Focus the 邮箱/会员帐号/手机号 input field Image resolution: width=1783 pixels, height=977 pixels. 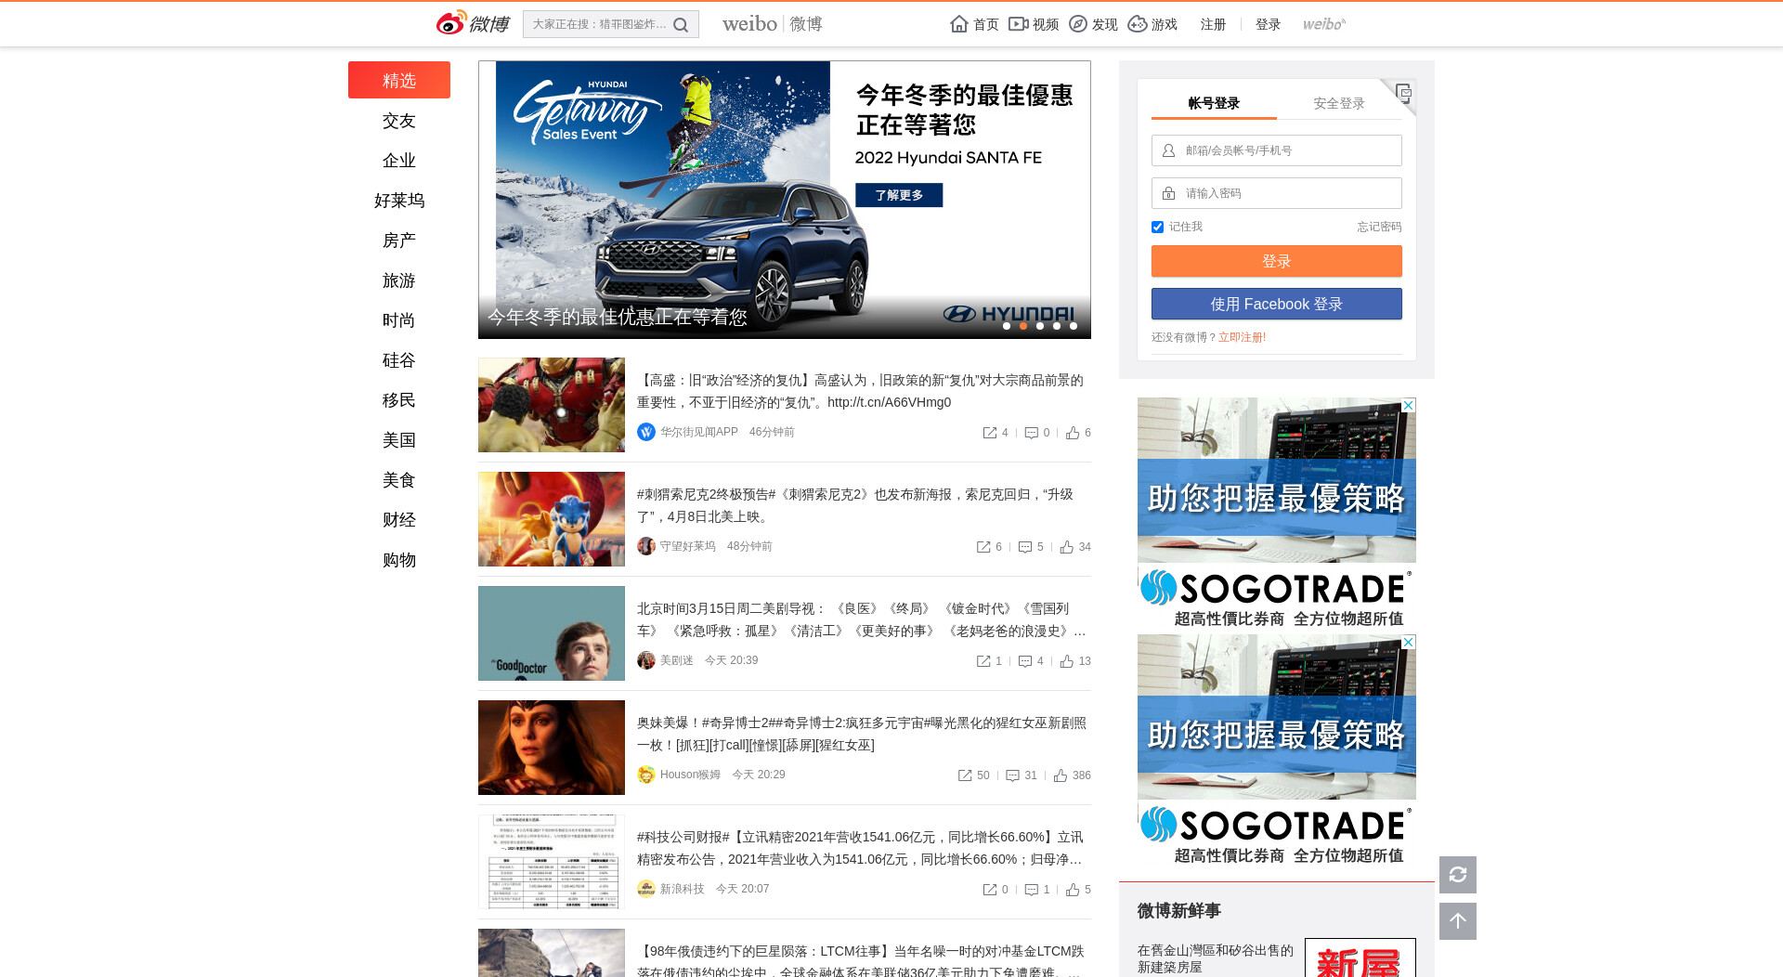1277,150
